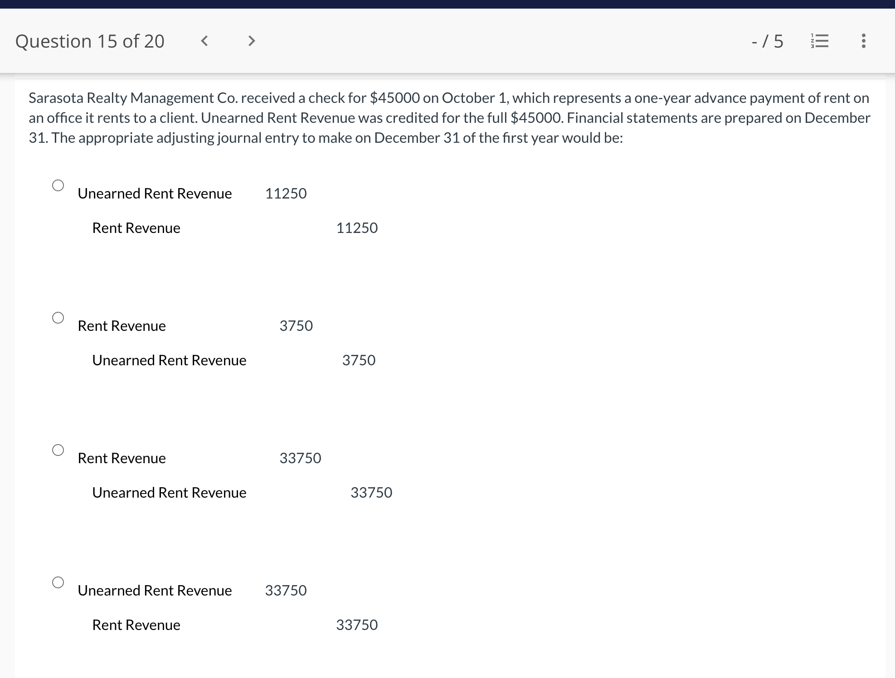Click Unearned Rent Revenue label in first option
The width and height of the screenshot is (895, 678).
[155, 194]
